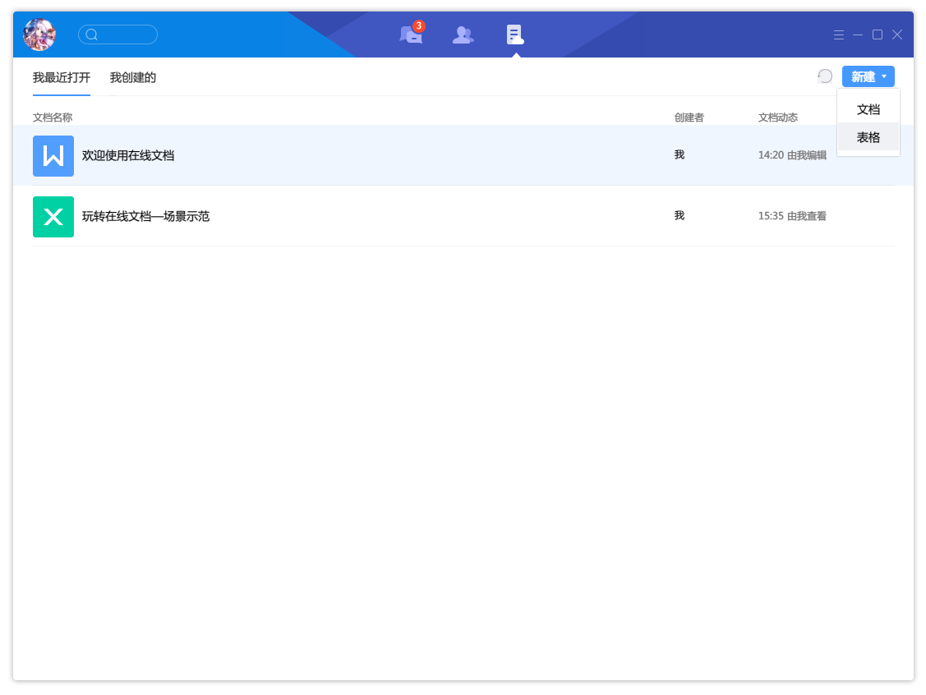This screenshot has height=695, width=926.
Task: Click the 新建 button
Action: [x=862, y=76]
